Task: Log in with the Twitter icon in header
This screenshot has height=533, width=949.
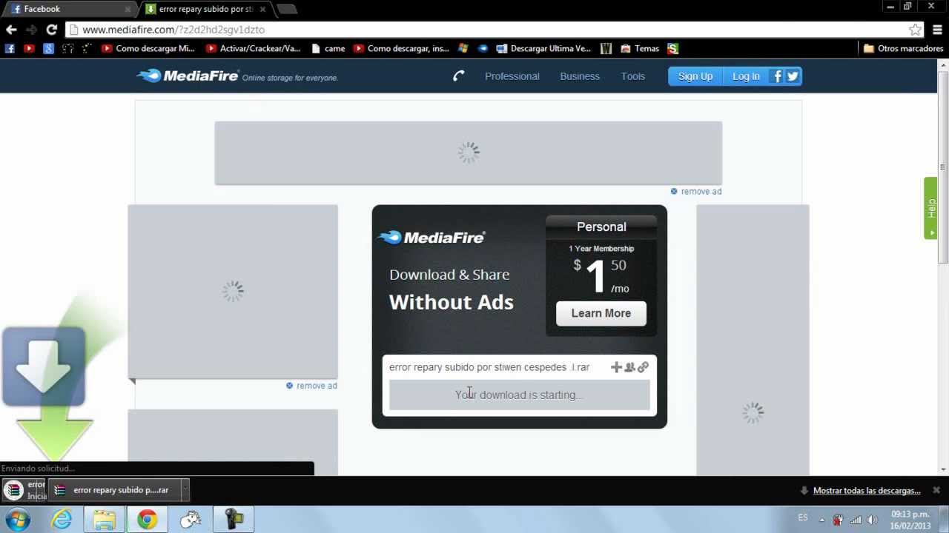Action: (x=793, y=76)
